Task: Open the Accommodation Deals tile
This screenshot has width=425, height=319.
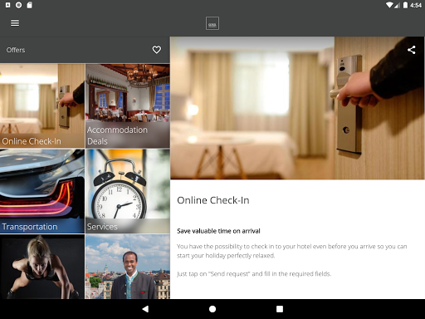Action: [128, 106]
